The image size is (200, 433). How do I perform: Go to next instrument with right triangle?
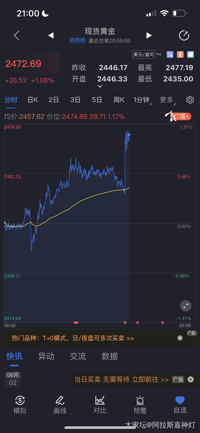click(x=149, y=36)
